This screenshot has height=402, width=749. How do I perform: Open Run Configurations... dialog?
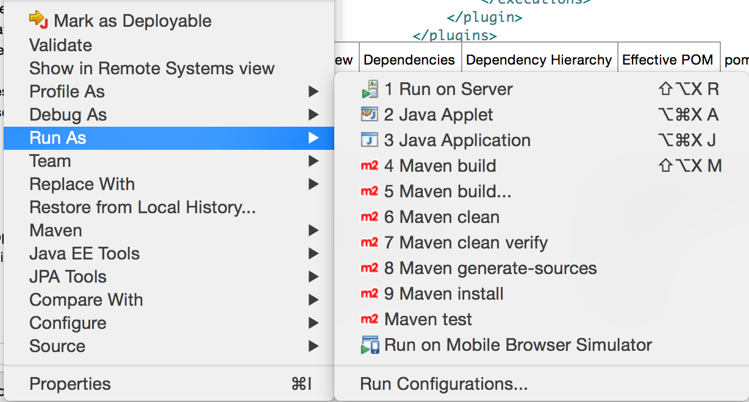[542, 384]
